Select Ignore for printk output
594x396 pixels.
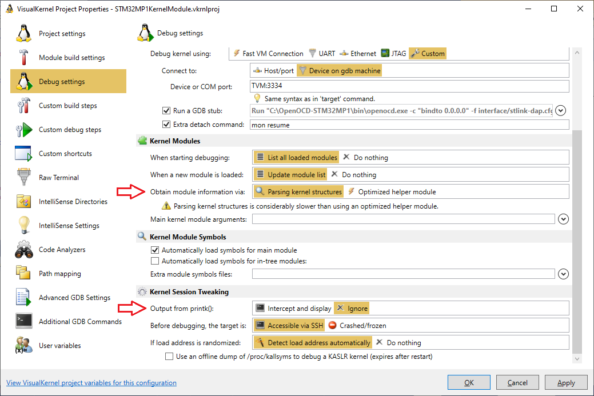352,309
